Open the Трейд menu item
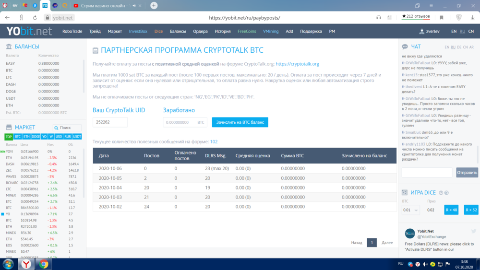Image resolution: width=480 pixels, height=270 pixels. 95,31
